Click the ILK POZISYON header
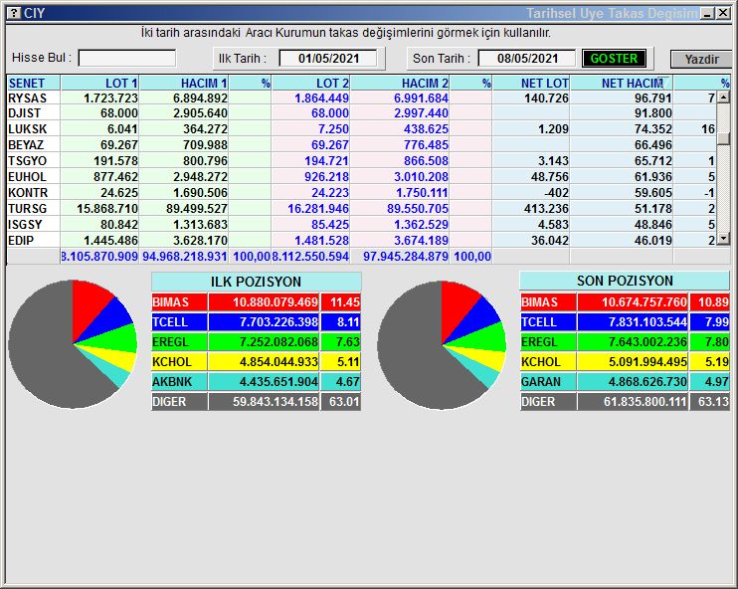Viewport: 738px width, 589px height. click(256, 282)
